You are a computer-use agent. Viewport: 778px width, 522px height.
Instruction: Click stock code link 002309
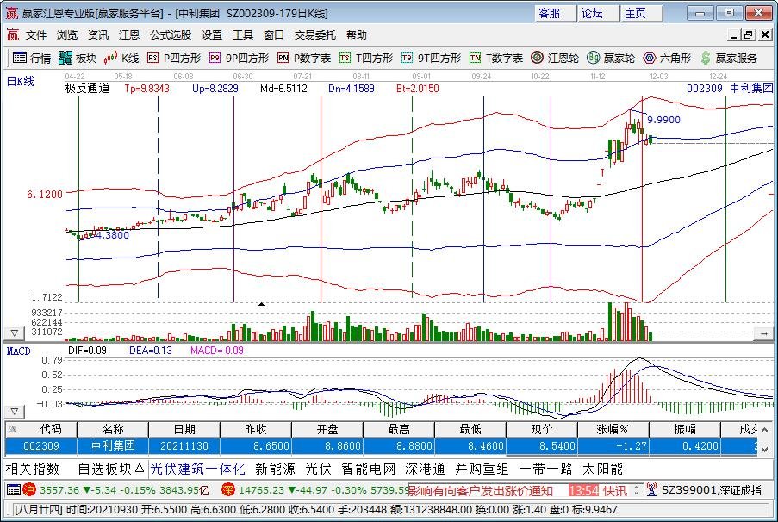[x=41, y=445]
